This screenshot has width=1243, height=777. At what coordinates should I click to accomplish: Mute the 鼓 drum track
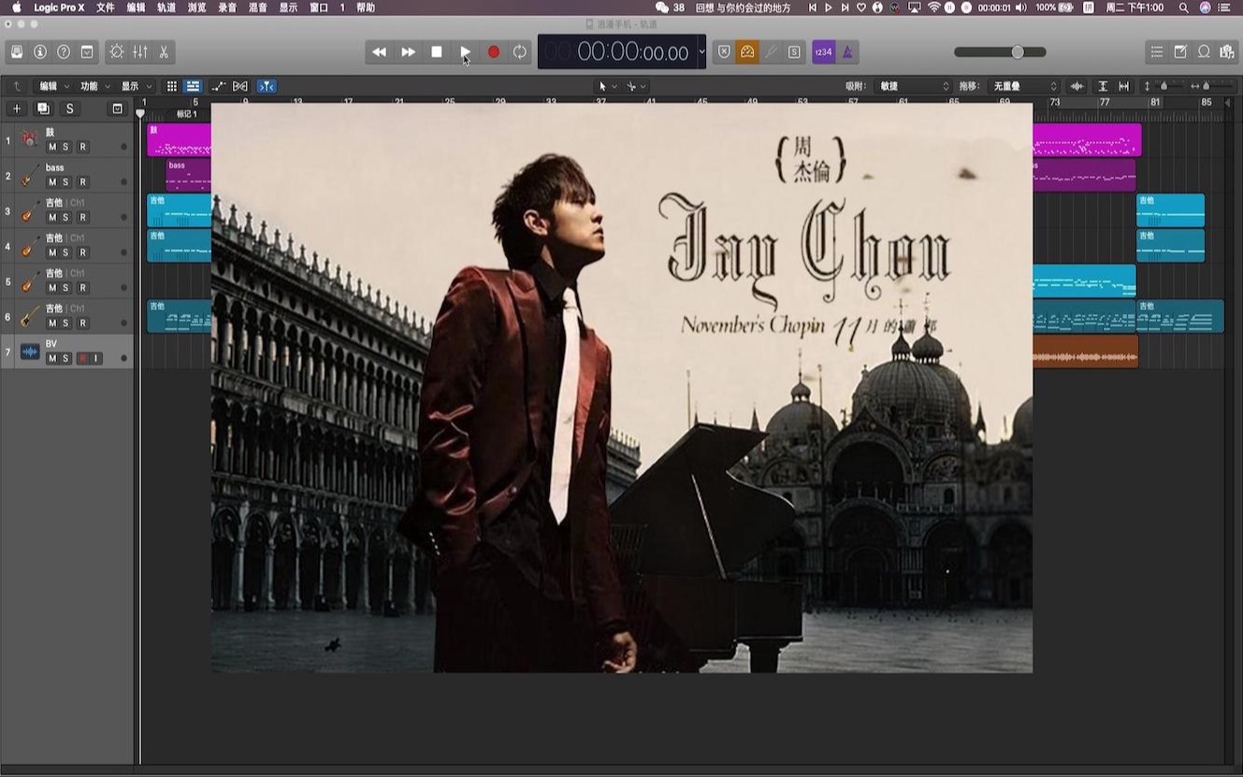[52, 147]
